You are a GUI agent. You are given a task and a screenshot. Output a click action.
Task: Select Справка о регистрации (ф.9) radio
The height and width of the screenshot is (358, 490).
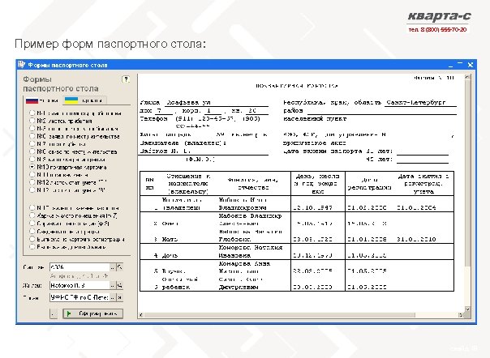[x=32, y=224]
